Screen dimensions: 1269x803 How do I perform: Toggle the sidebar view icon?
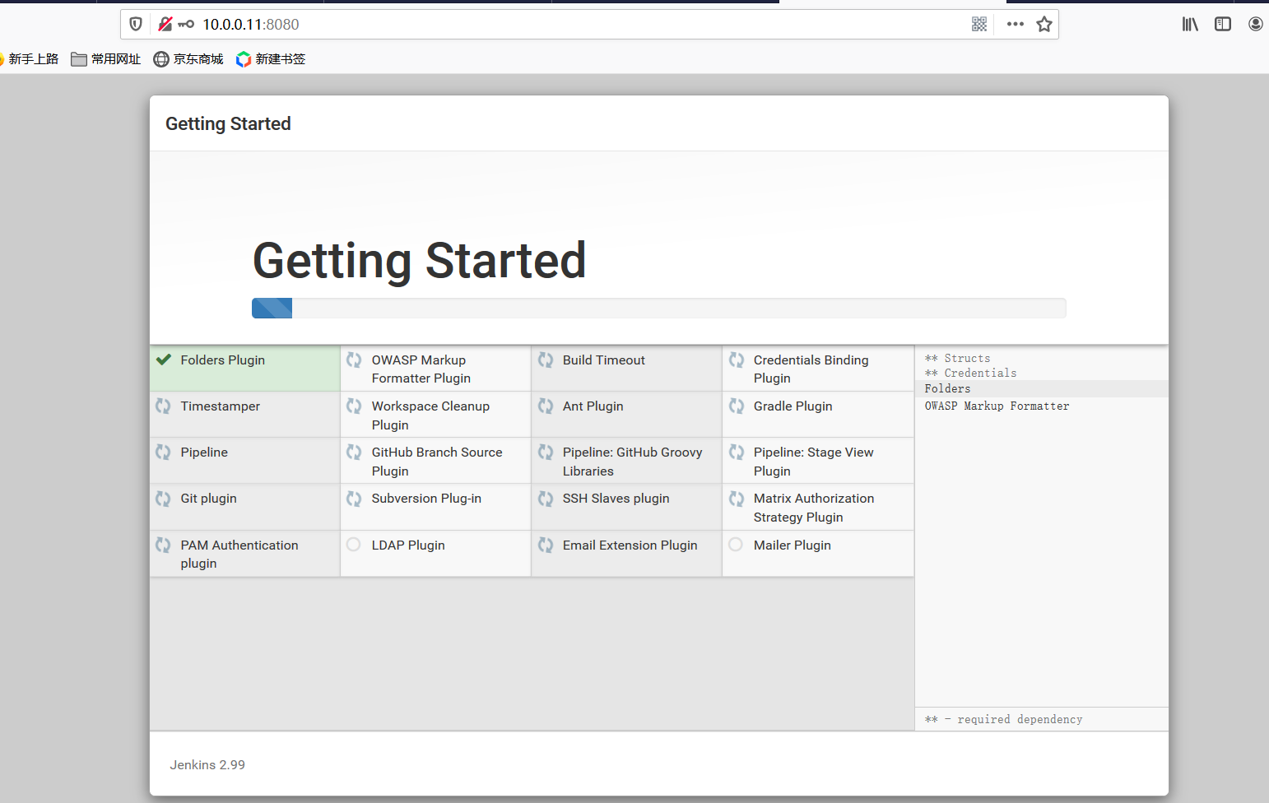[1223, 24]
